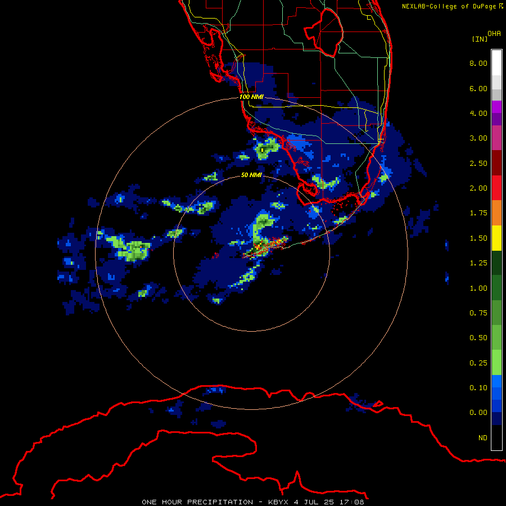The width and height of the screenshot is (506, 506).
Task: Select the 1.75 legend value
Action: point(478,213)
